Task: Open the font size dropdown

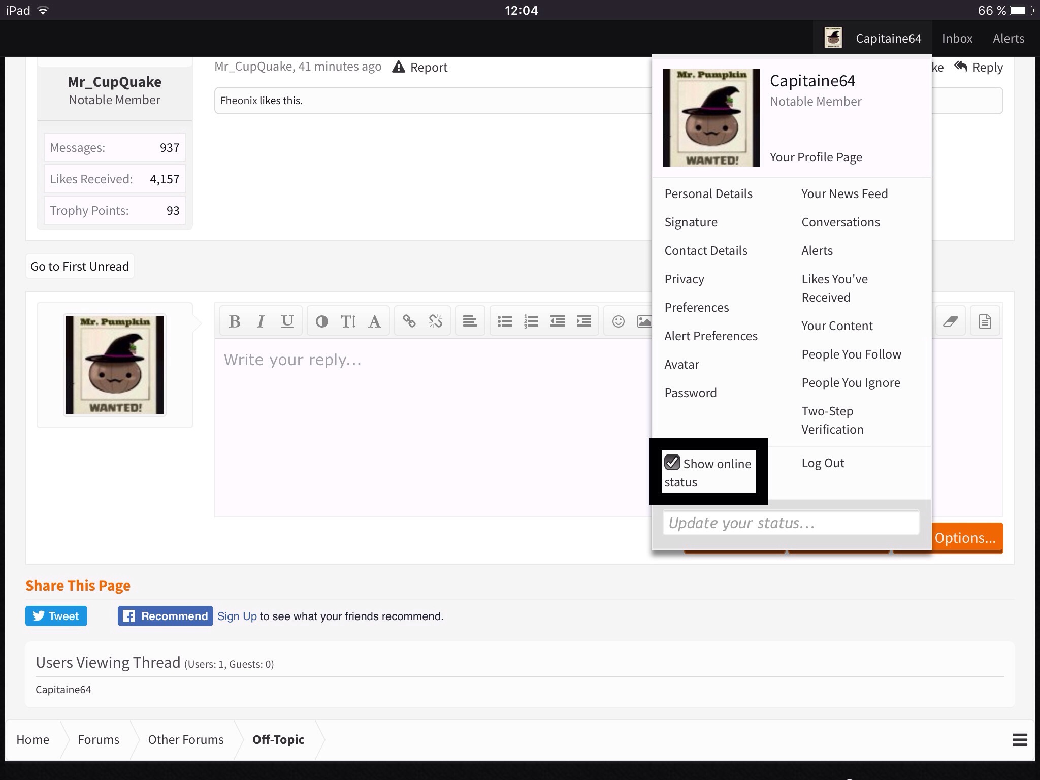Action: [348, 321]
